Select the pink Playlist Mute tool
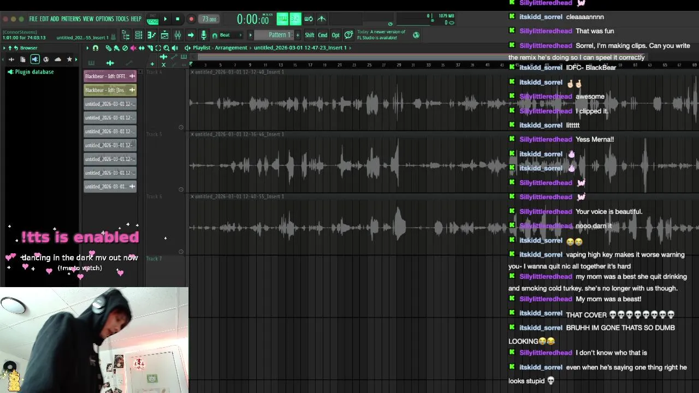The height and width of the screenshot is (393, 699). (x=133, y=48)
